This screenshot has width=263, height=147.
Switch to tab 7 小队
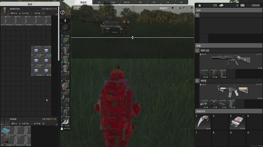168,2
